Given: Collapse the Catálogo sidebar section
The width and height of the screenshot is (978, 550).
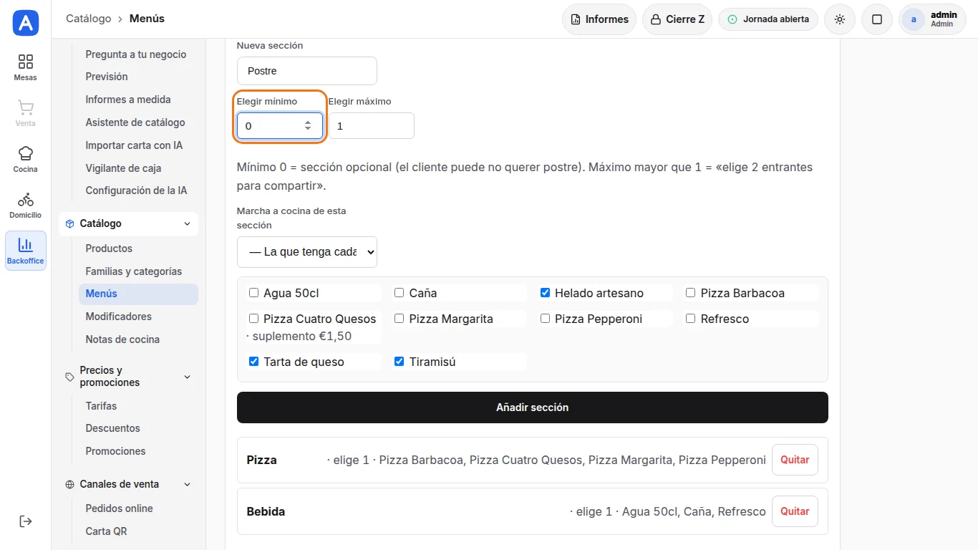Looking at the screenshot, I should 187,223.
